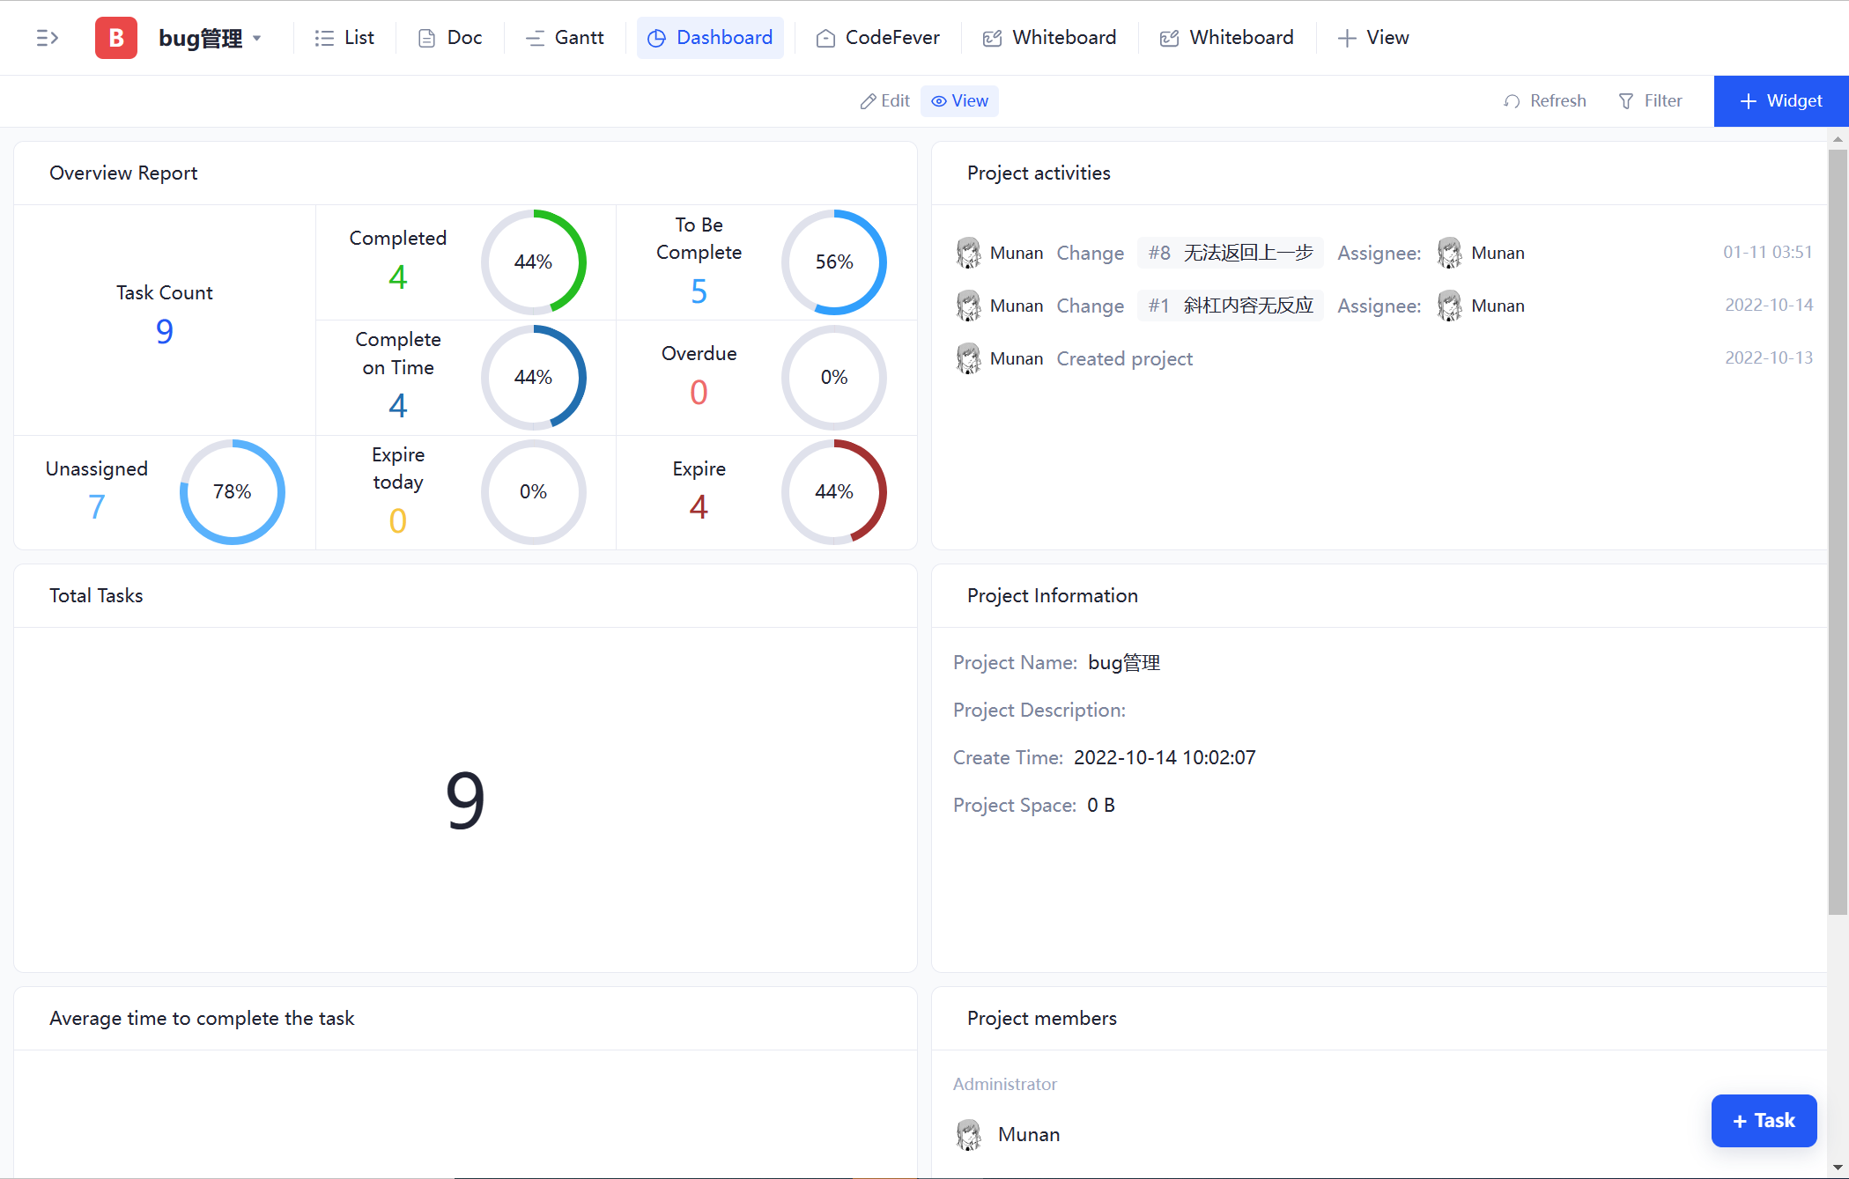Switch dashboard to Edit mode
Viewport: 1849px width, 1179px height.
tap(884, 101)
